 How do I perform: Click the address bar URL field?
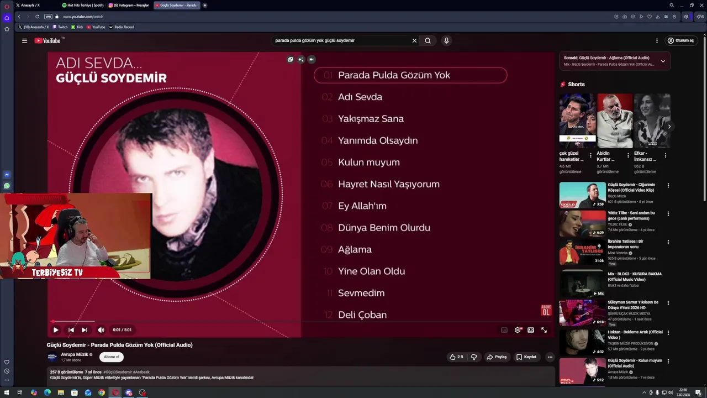pos(331,17)
